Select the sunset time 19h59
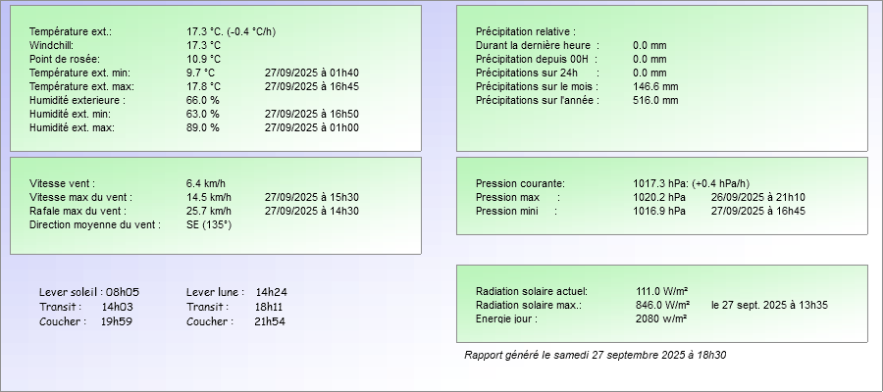 (x=117, y=321)
